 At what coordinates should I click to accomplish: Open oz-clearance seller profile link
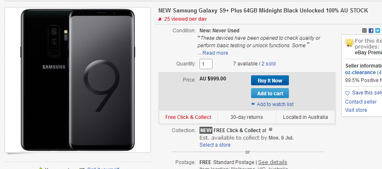(x=360, y=72)
